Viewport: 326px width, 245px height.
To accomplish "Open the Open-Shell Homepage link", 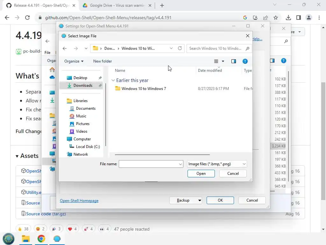I will tap(79, 201).
